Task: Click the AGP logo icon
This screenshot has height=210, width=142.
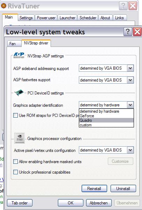Action: [19, 55]
